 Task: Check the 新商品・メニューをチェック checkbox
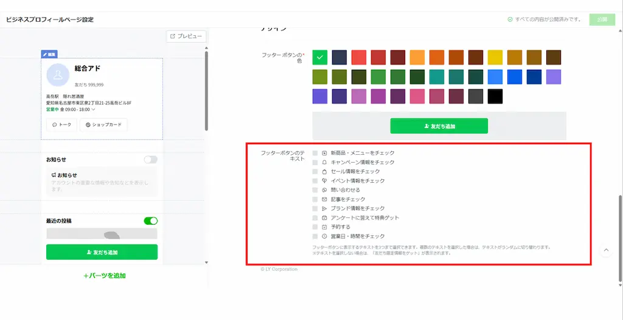[x=315, y=153]
